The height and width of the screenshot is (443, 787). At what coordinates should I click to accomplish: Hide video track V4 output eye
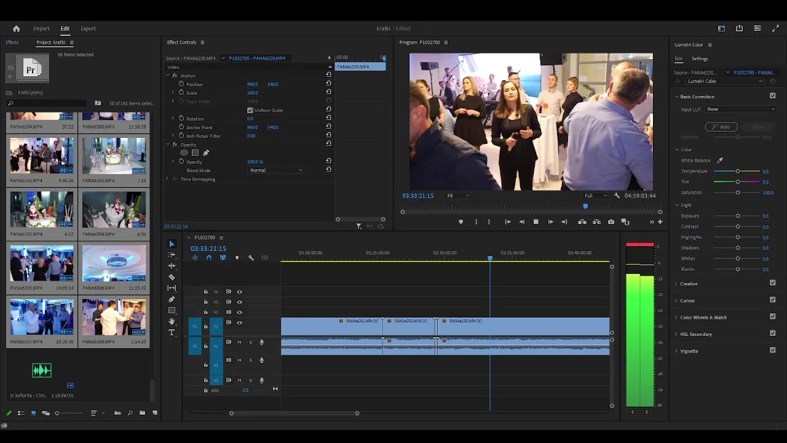coord(240,292)
